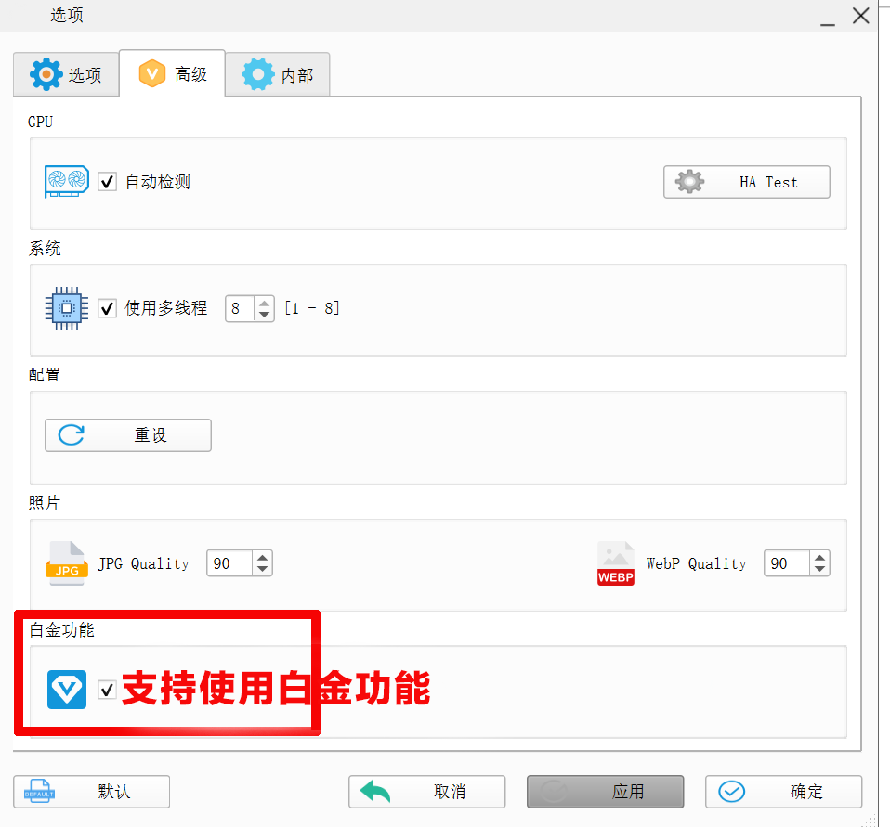The width and height of the screenshot is (890, 827).
Task: Lower JPG Quality with down arrow
Action: [x=262, y=570]
